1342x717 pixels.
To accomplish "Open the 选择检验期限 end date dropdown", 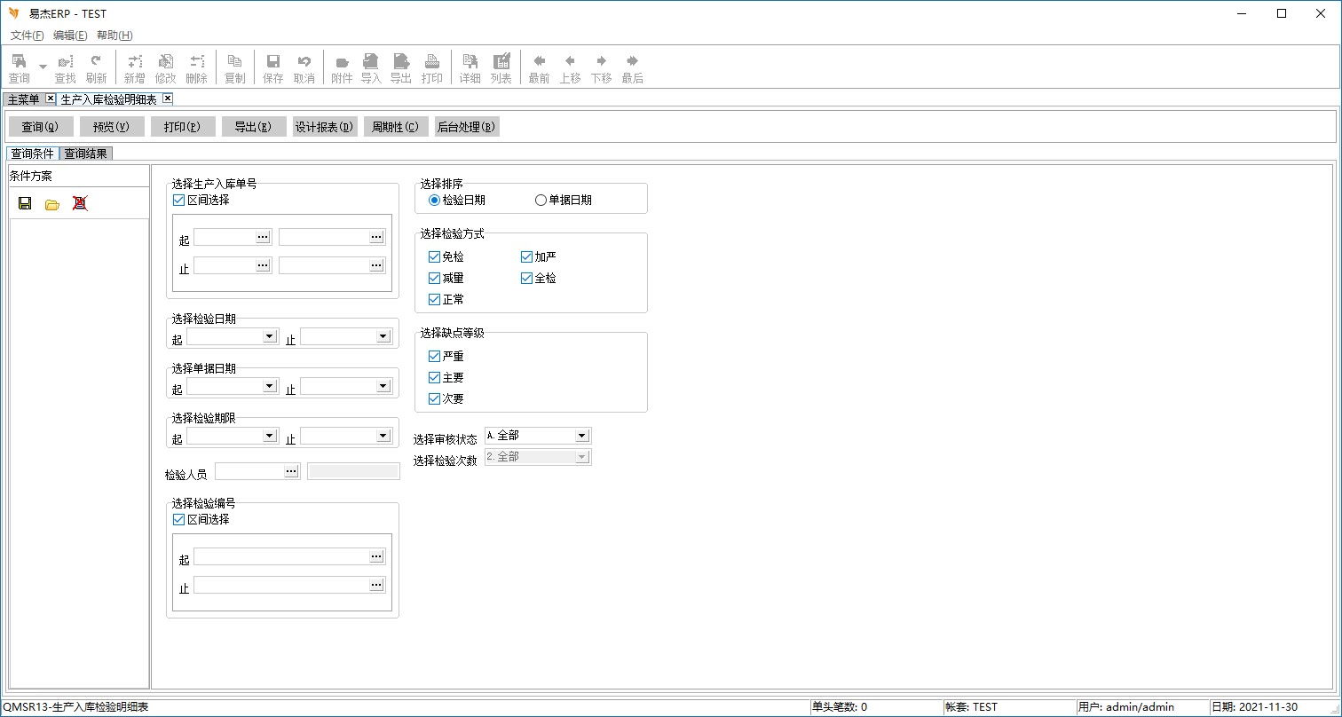I will 383,436.
